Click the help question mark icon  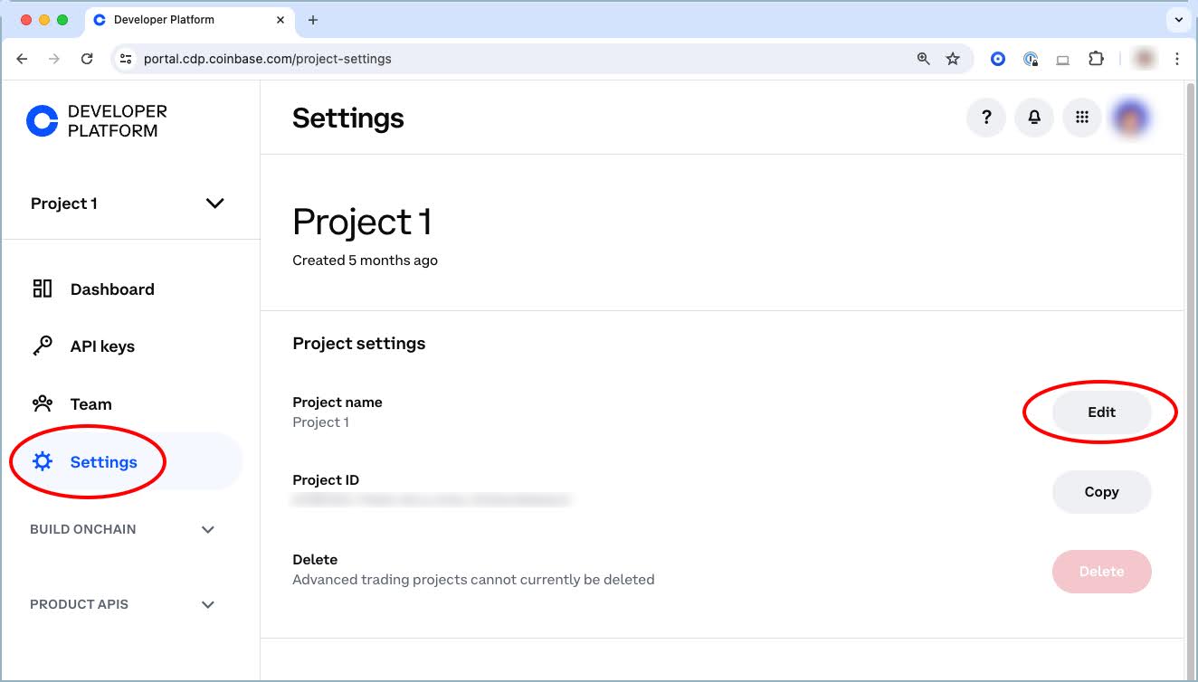point(986,118)
